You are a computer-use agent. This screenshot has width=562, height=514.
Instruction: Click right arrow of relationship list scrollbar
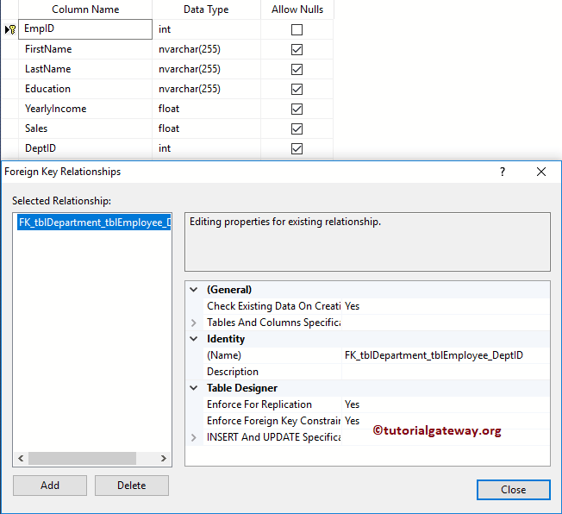pyautogui.click(x=164, y=458)
